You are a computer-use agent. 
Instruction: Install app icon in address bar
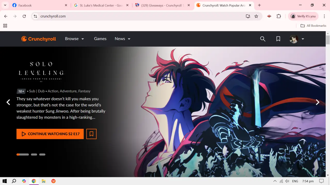[x=248, y=16]
